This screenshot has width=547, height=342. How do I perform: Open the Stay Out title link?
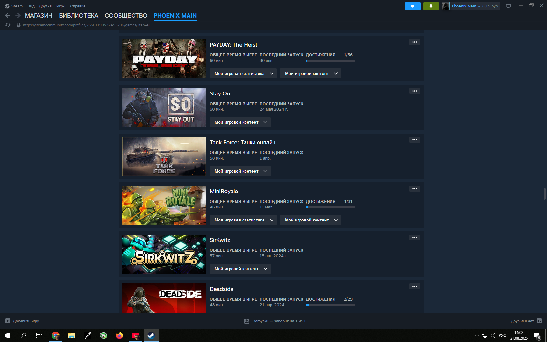click(x=221, y=93)
